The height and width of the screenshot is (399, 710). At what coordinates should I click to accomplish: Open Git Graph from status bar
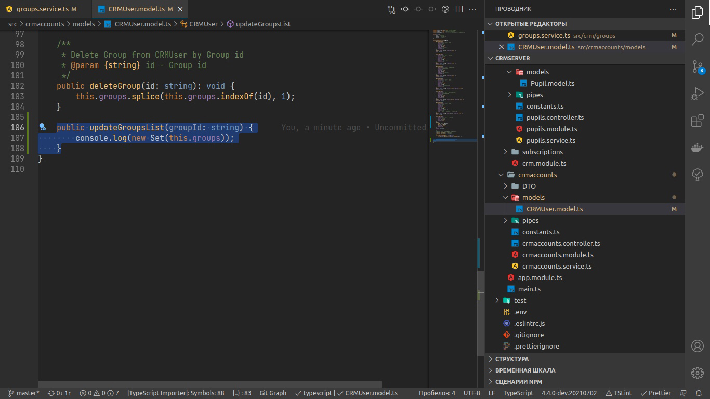(x=273, y=393)
